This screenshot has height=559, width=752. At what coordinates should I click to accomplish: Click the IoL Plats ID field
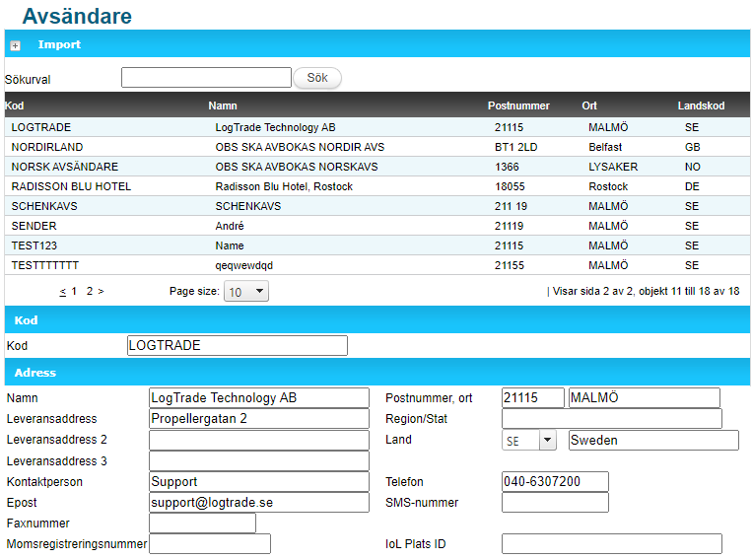pos(611,544)
